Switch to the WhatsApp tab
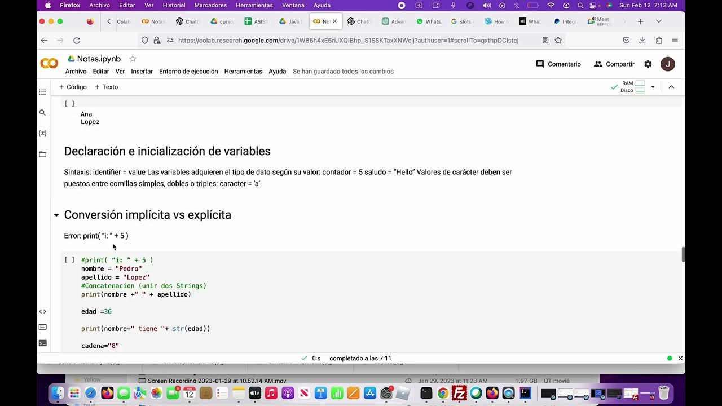 [429, 21]
